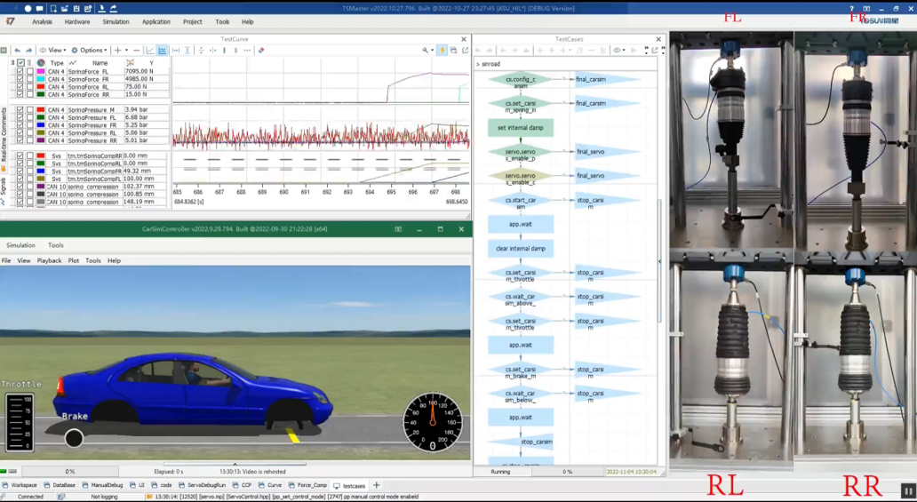The height and width of the screenshot is (502, 917).
Task: Click the 'clear internal damp' flow step
Action: pos(521,249)
